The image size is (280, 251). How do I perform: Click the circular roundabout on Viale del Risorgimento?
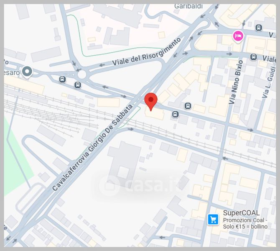(82, 74)
